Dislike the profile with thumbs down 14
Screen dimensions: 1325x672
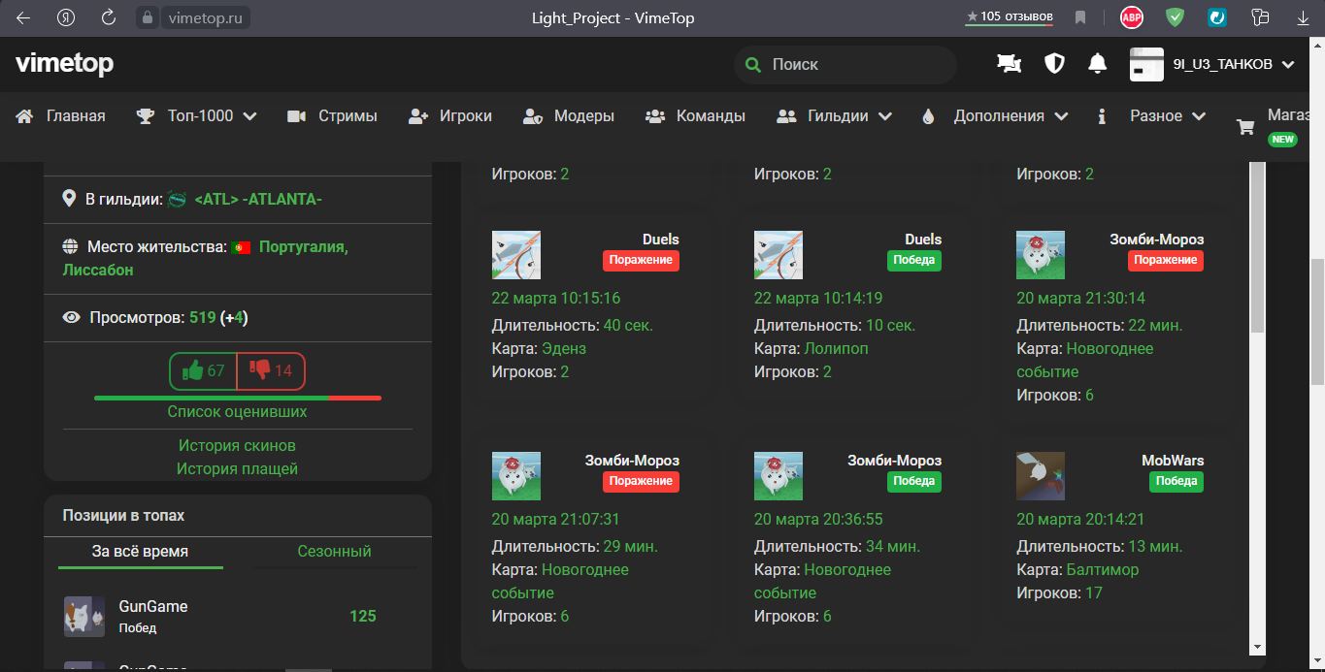271,370
